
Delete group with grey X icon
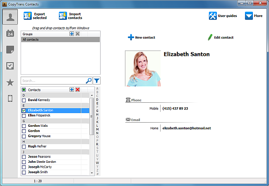click(77, 34)
